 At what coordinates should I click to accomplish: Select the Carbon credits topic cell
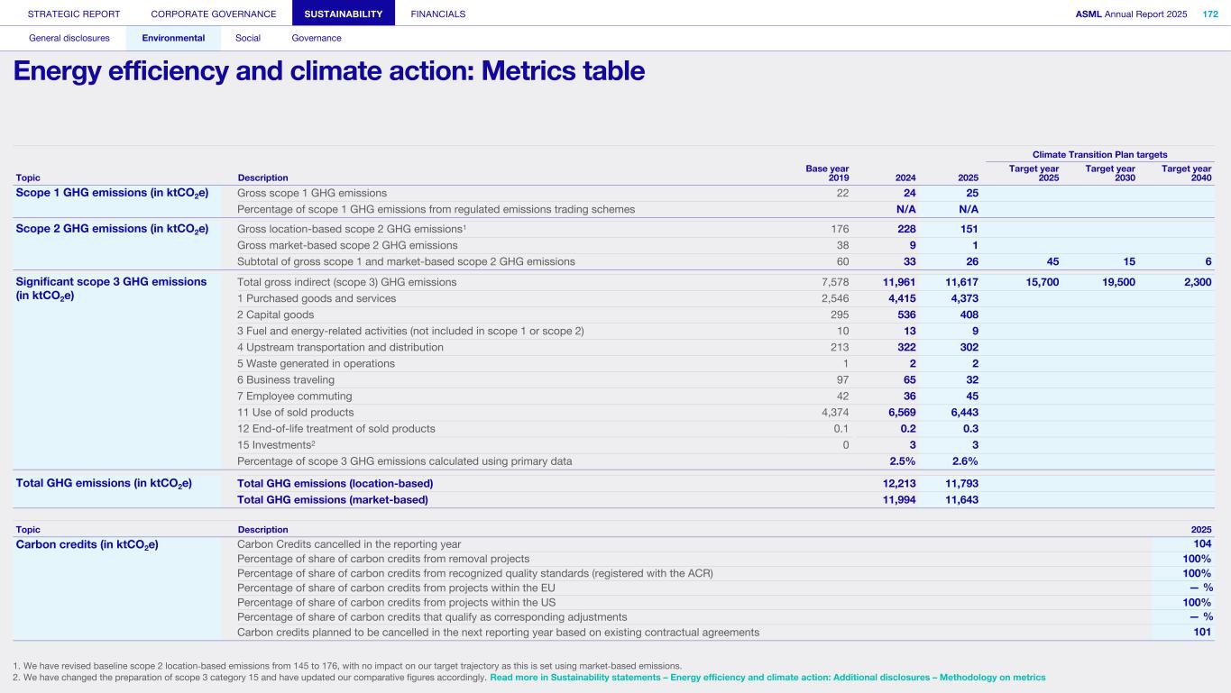[87, 543]
